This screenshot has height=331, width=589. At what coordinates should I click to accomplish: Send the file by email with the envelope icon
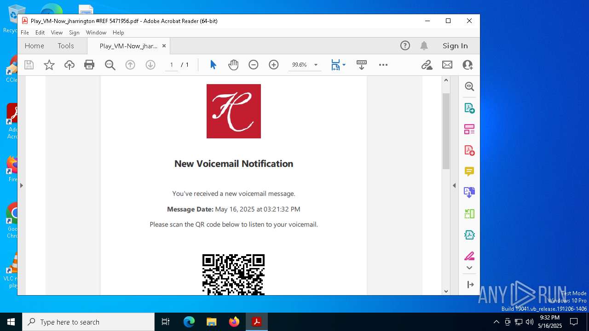click(x=447, y=65)
